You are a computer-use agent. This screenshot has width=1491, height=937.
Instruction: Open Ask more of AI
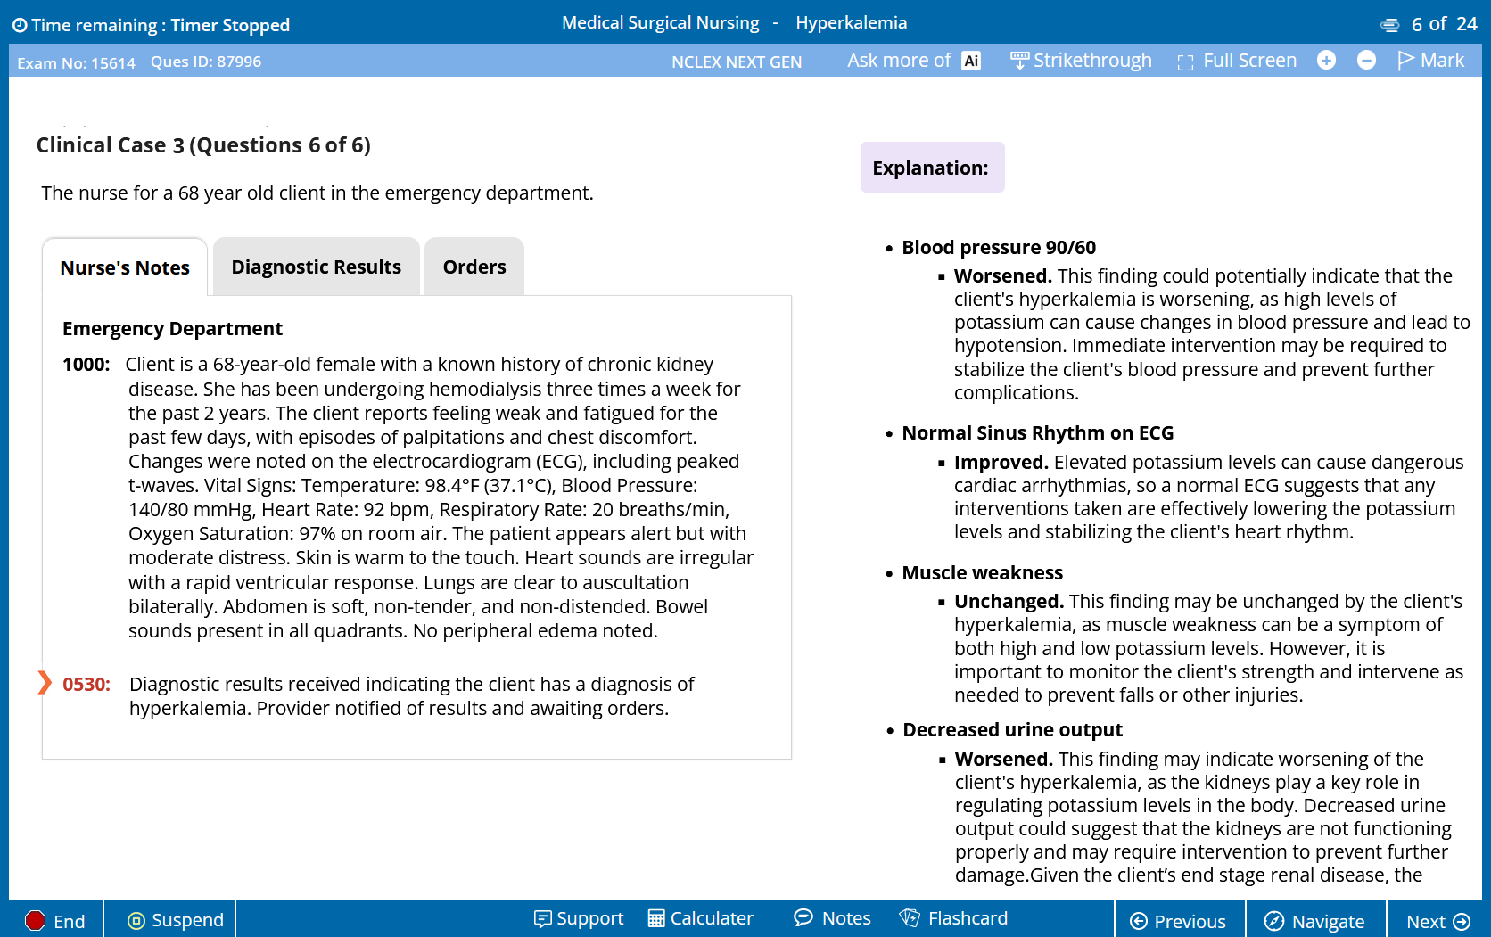(x=913, y=61)
